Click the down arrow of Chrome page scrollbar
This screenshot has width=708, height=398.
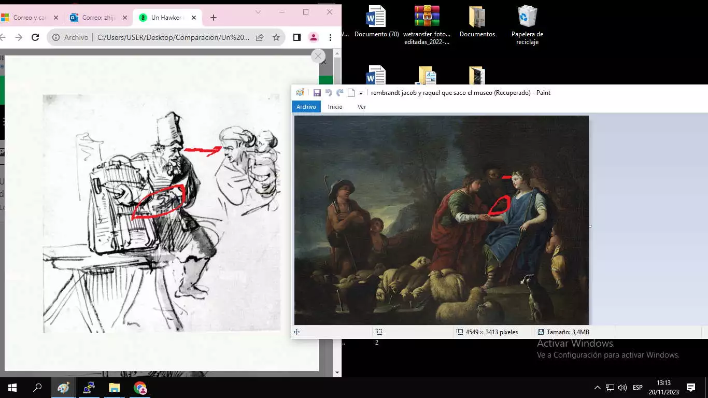[337, 373]
